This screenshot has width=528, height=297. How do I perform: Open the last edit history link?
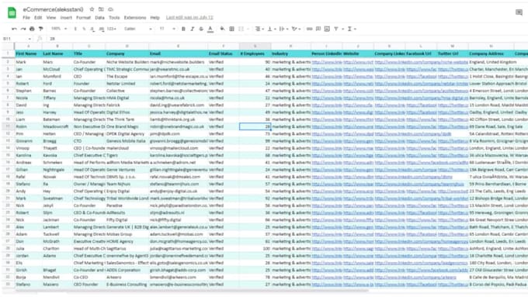[189, 18]
